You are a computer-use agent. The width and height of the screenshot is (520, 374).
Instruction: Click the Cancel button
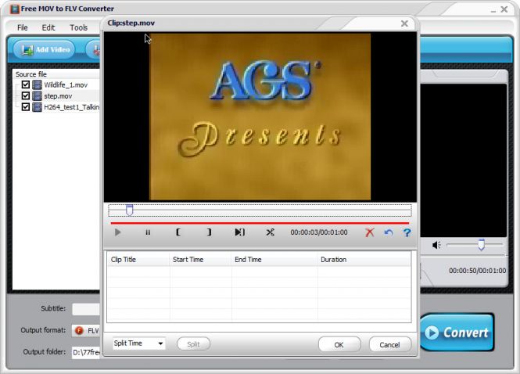pos(389,344)
